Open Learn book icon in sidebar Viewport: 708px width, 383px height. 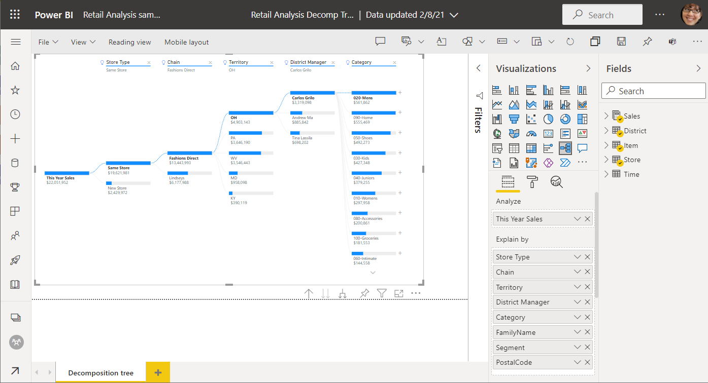tap(15, 284)
